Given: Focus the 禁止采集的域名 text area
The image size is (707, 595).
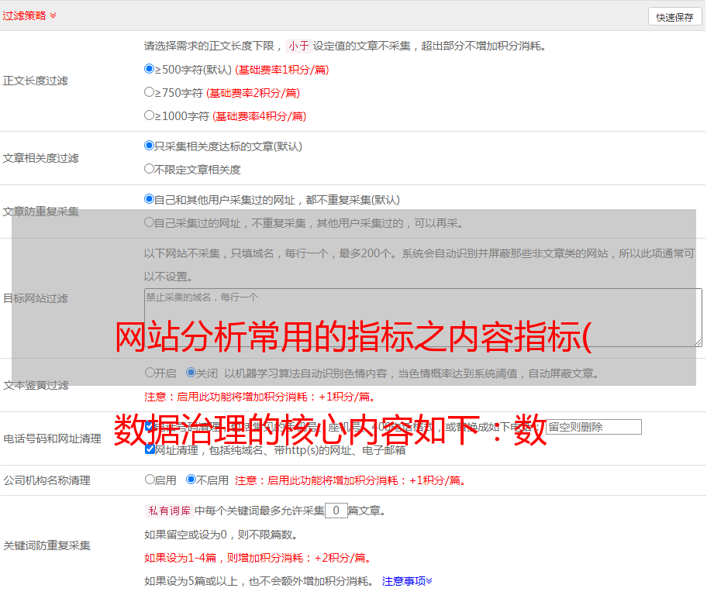Looking at the screenshot, I should (x=423, y=318).
